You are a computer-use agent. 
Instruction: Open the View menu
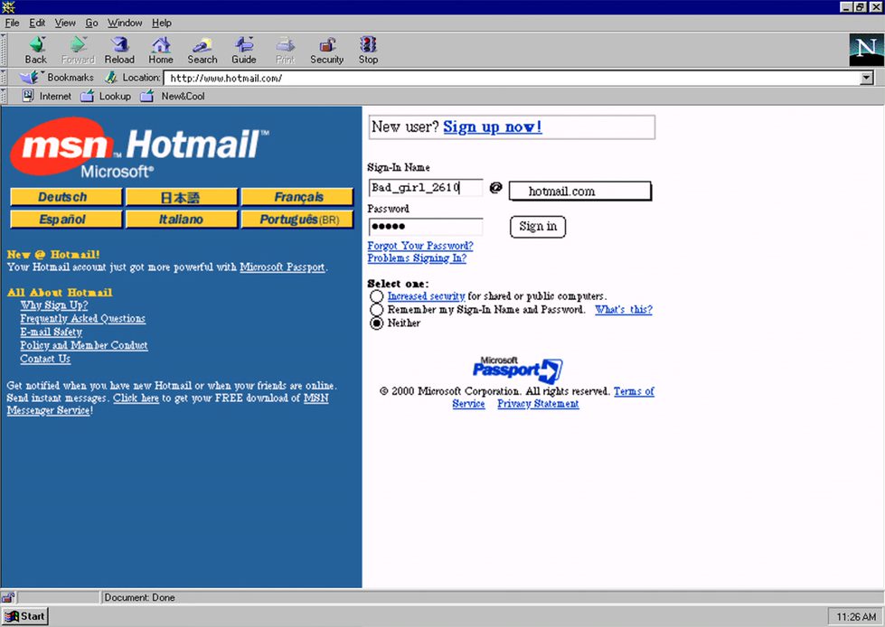65,23
